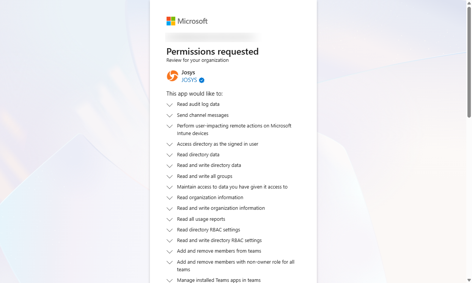
Task: Expand Read and write all groups
Action: 170,177
